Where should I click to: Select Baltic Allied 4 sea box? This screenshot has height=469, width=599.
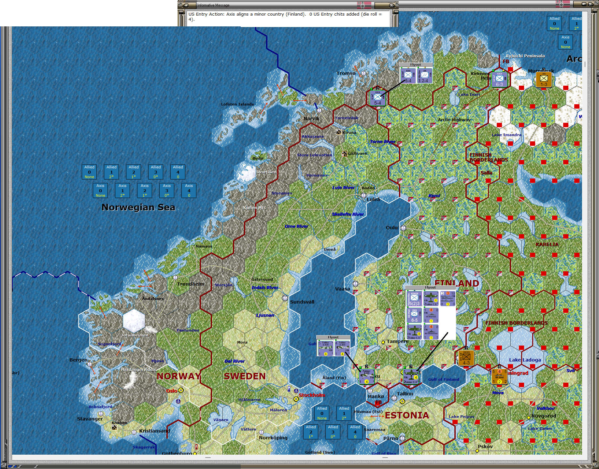point(355,432)
